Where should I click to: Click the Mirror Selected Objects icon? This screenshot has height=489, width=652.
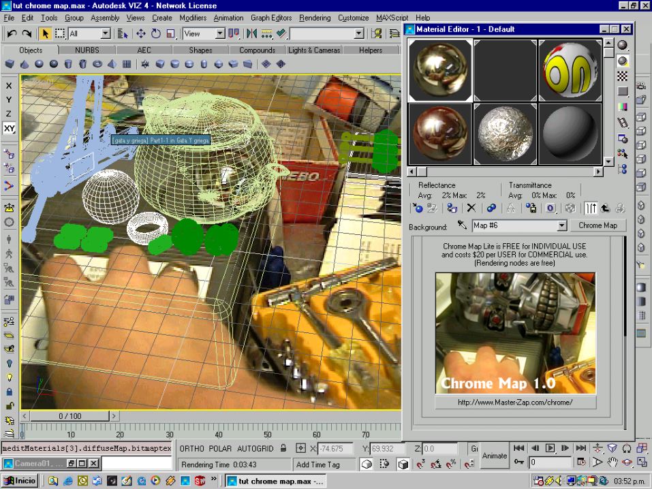(251, 33)
